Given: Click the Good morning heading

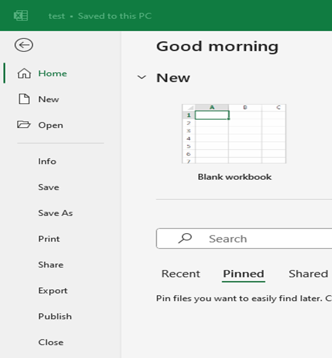Looking at the screenshot, I should 217,47.
